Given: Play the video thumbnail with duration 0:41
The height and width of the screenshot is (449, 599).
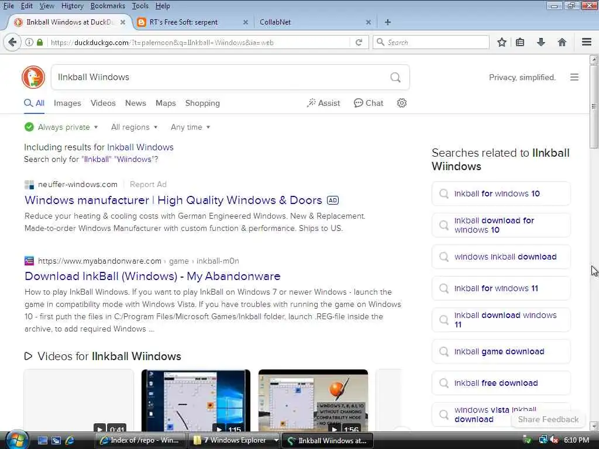Looking at the screenshot, I should (x=79, y=400).
